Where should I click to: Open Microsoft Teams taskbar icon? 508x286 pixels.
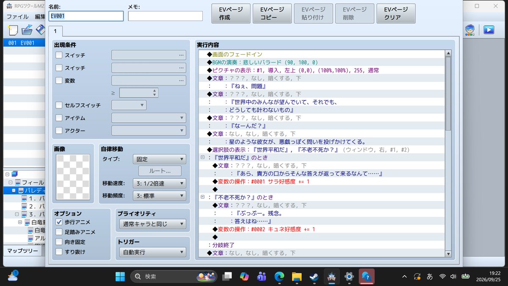pos(262,276)
